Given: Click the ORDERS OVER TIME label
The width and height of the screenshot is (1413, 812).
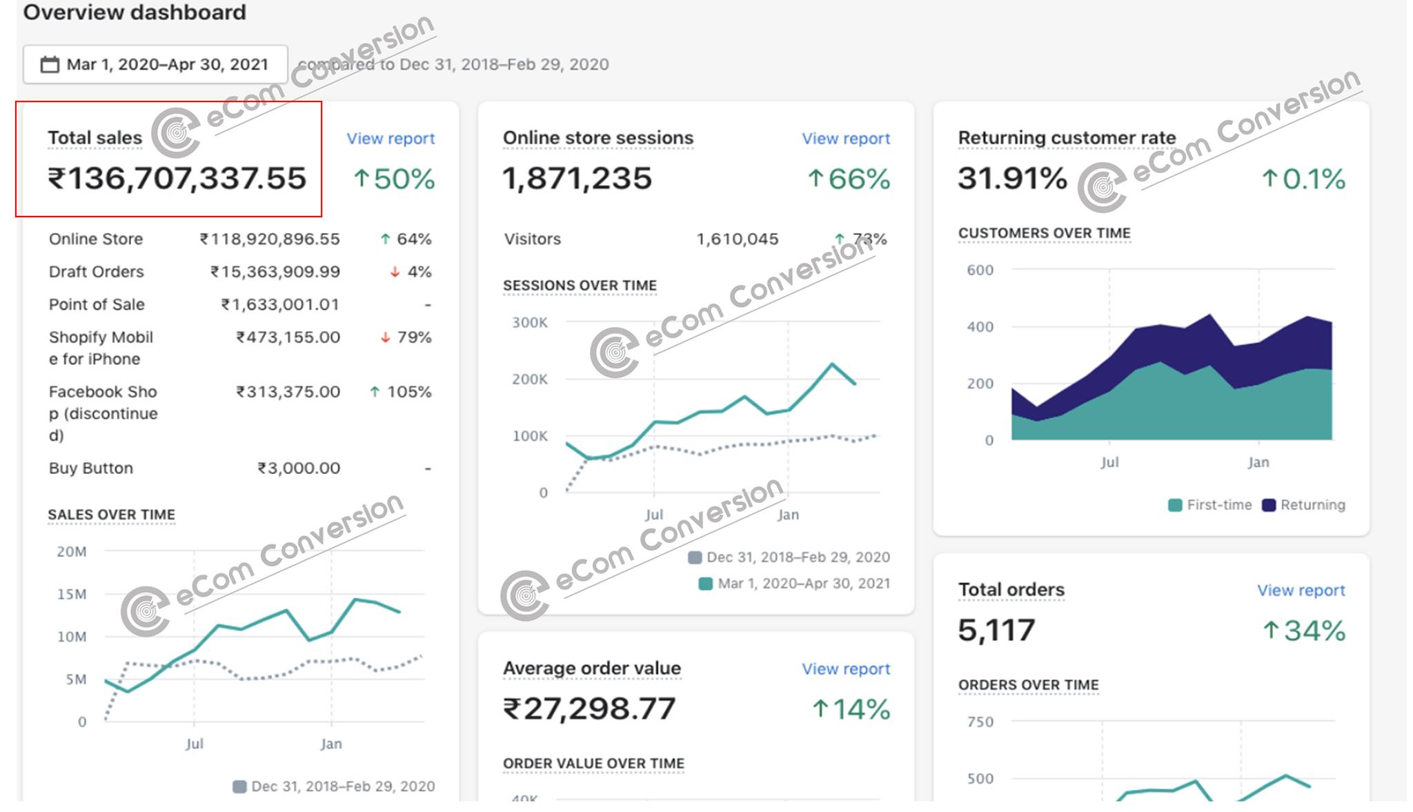Looking at the screenshot, I should tap(1029, 685).
